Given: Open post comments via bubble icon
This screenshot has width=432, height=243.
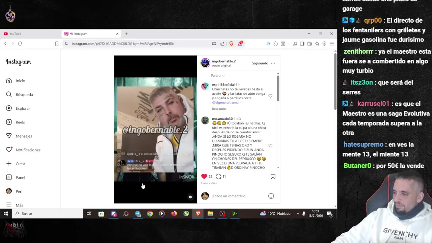Looking at the screenshot, I should tap(218, 177).
